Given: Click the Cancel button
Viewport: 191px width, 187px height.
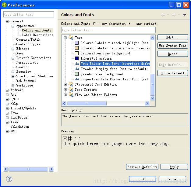Looking at the screenshot, I should tap(172, 179).
